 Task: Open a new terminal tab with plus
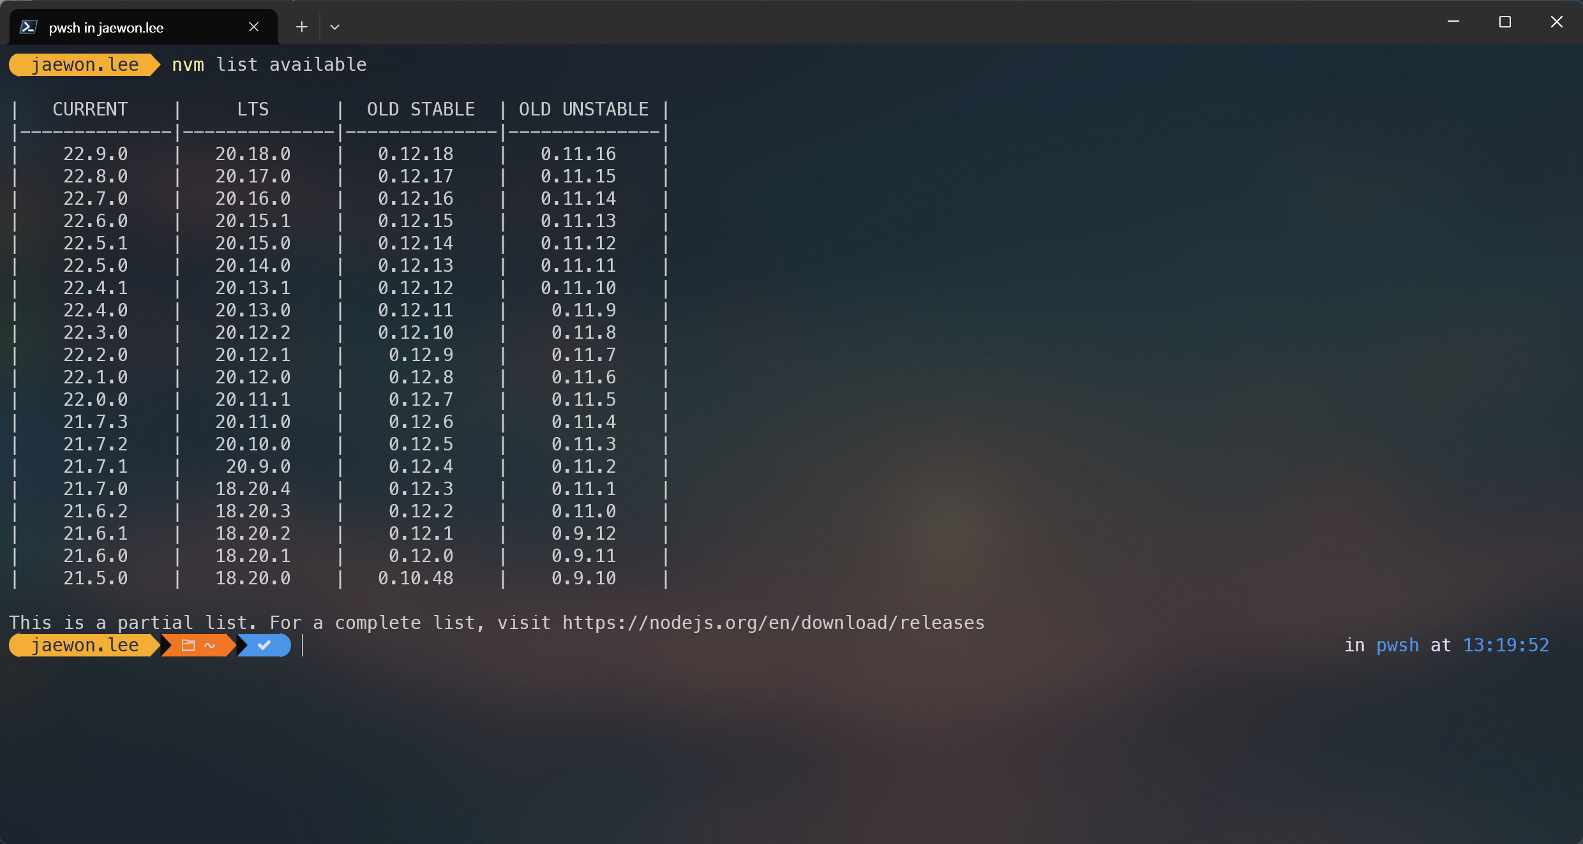click(301, 27)
